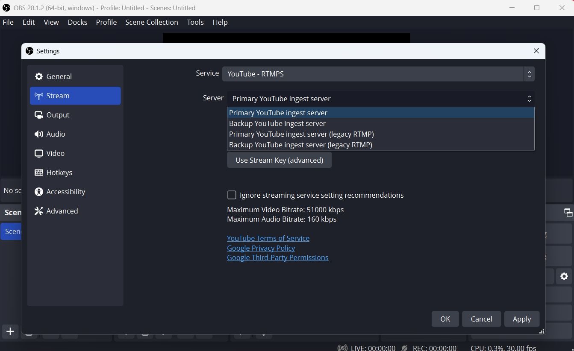The width and height of the screenshot is (574, 351).
Task: Click the Accessibility icon in settings sidebar
Action: 39,192
